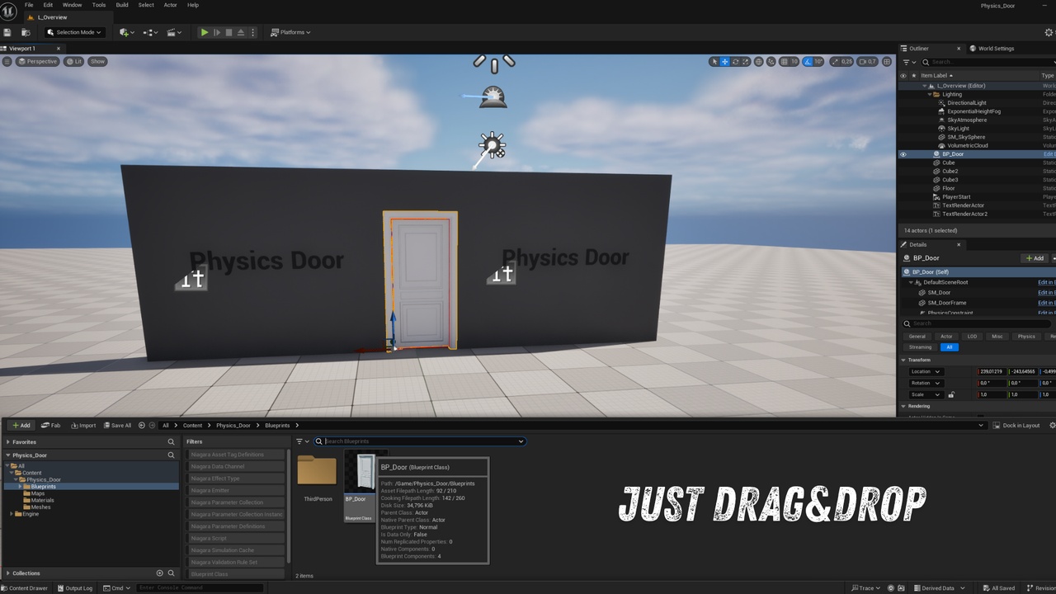This screenshot has height=594, width=1056.
Task: Open viewport layout grid icon at far right
Action: pyautogui.click(x=887, y=61)
